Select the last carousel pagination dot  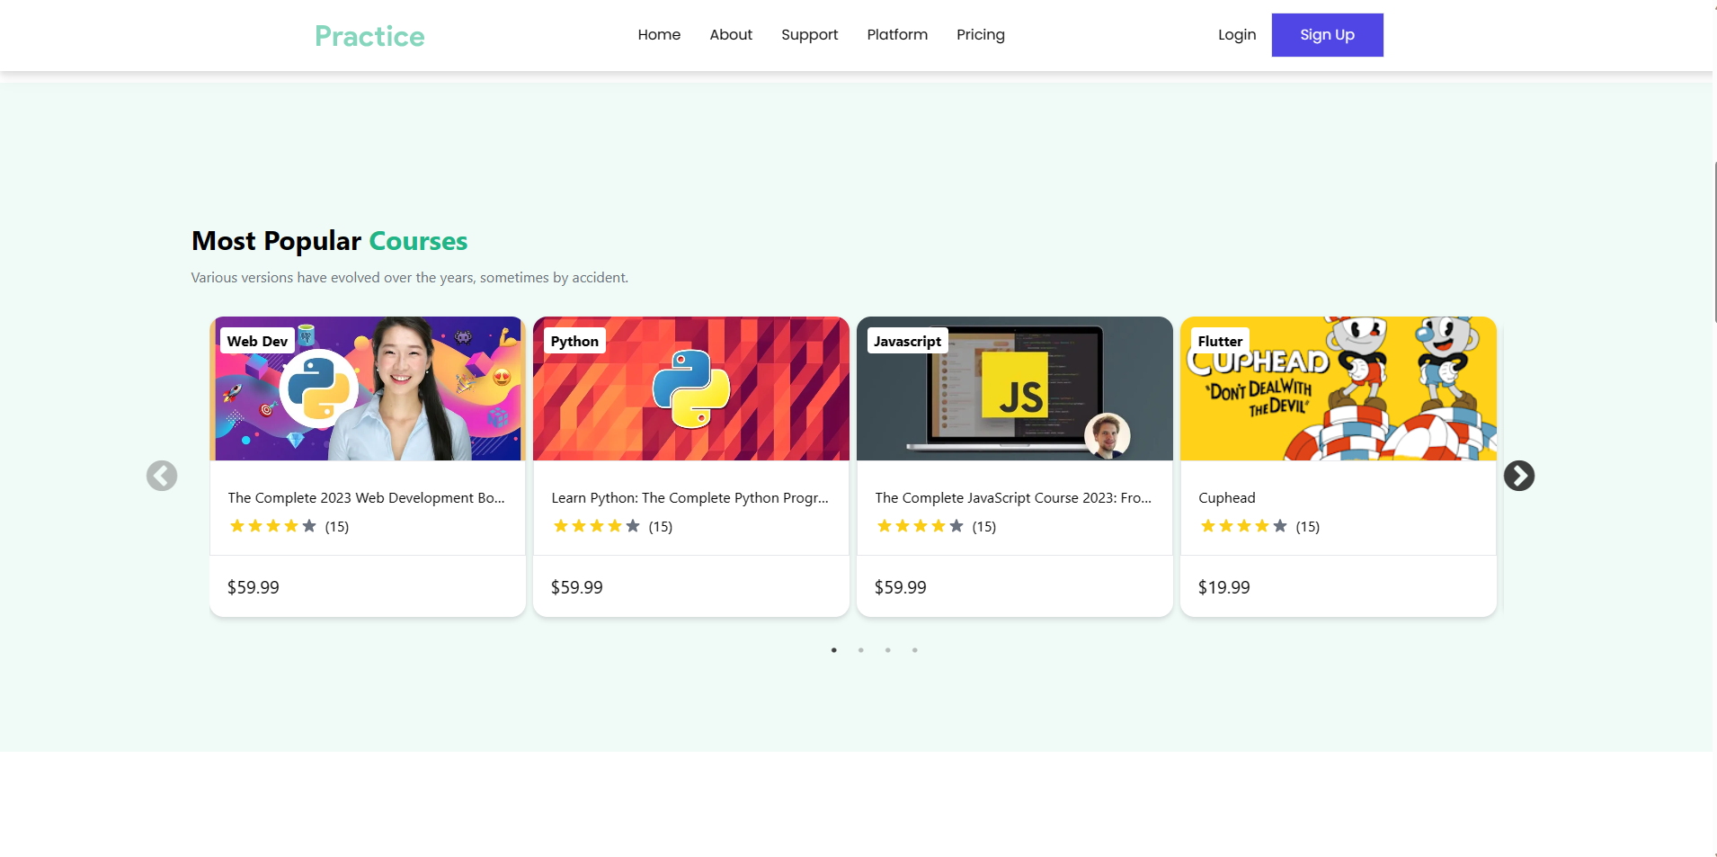pos(915,649)
